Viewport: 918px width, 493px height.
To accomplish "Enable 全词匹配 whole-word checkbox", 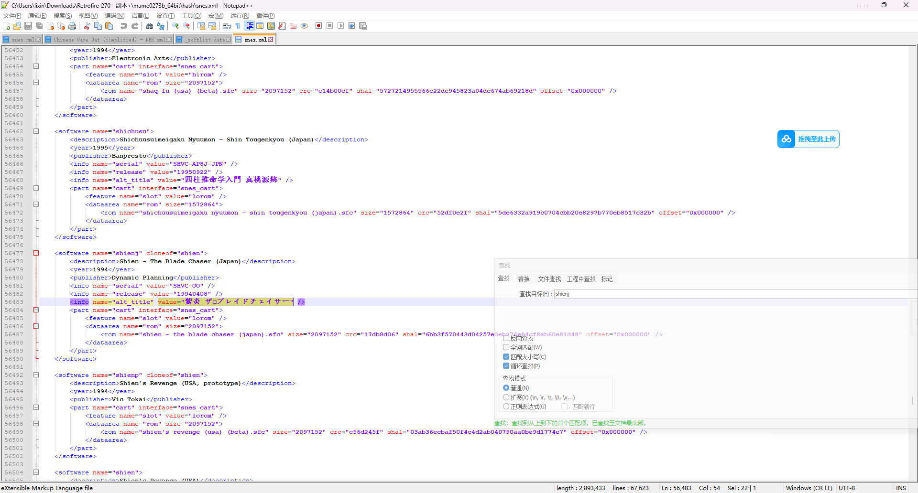I will pyautogui.click(x=506, y=347).
